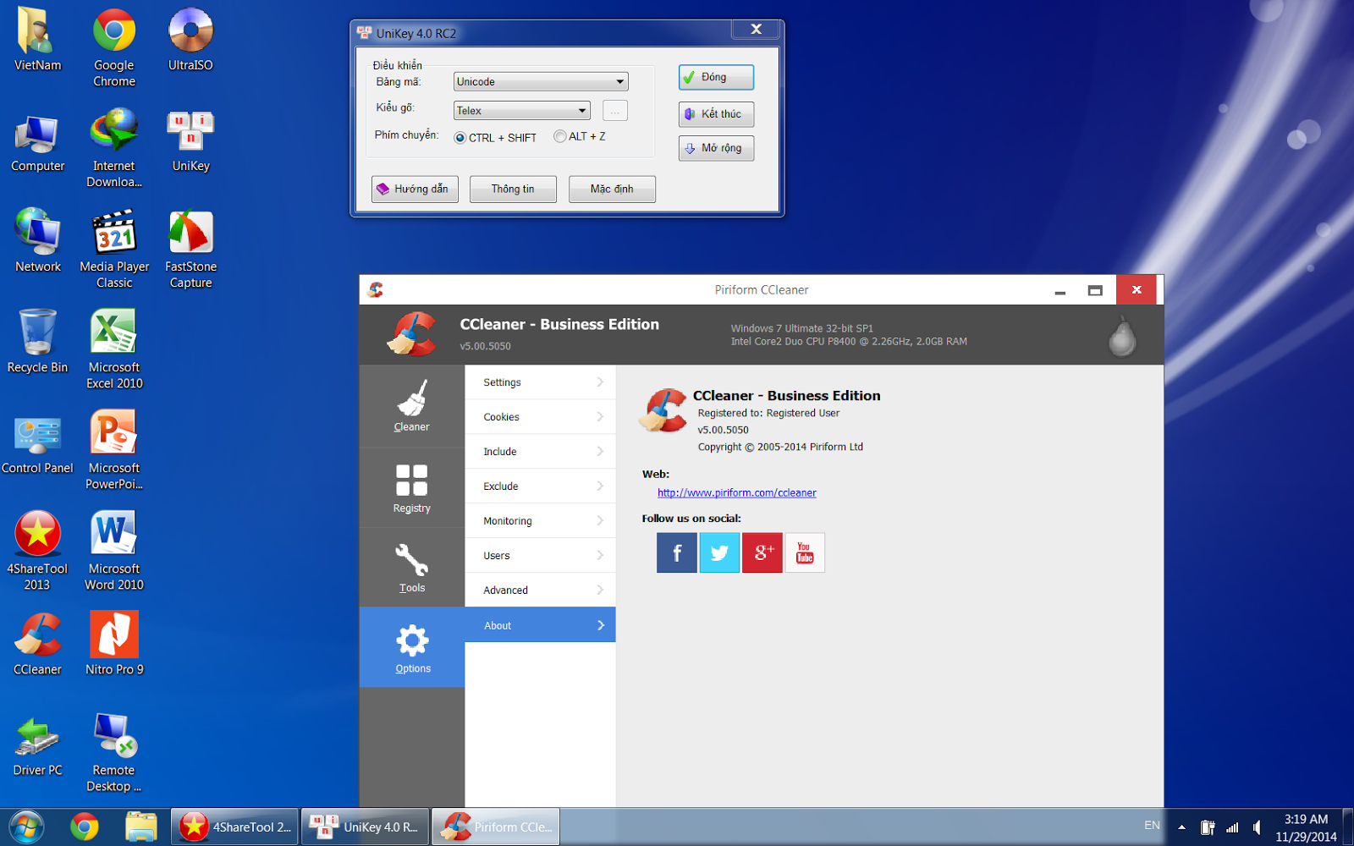Select the Remote Desktop desktop icon
1354x846 pixels.
pos(114,752)
